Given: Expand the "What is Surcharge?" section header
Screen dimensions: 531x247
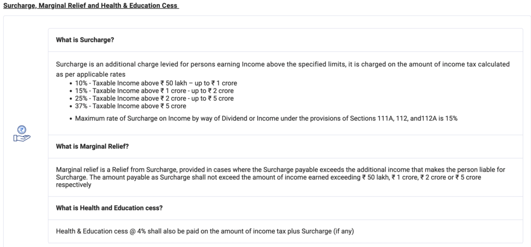Looking at the screenshot, I should point(85,40).
